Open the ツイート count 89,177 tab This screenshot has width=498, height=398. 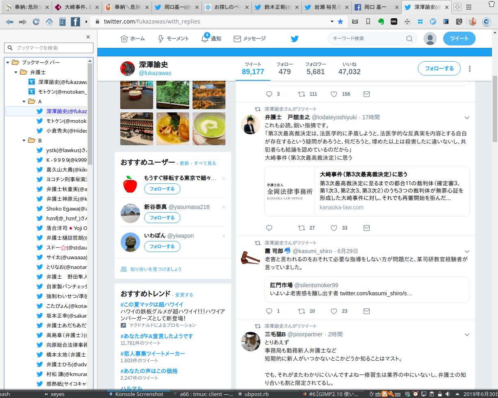click(x=253, y=69)
